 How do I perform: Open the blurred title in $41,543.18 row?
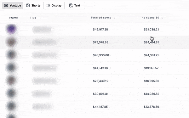(x=45, y=68)
